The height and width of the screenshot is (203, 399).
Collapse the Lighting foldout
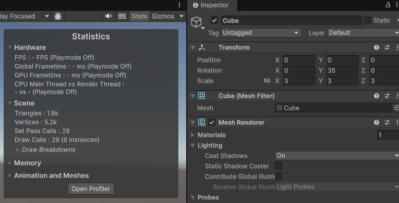pyautogui.click(x=193, y=146)
